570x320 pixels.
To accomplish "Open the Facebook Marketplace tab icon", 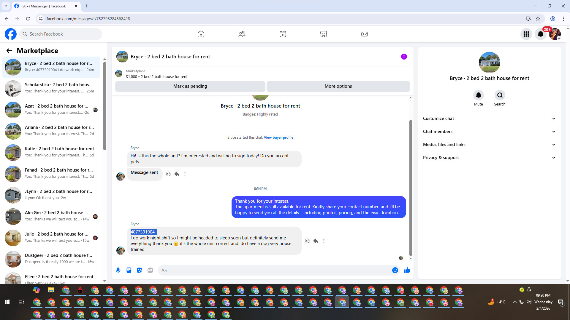I will click(x=323, y=34).
